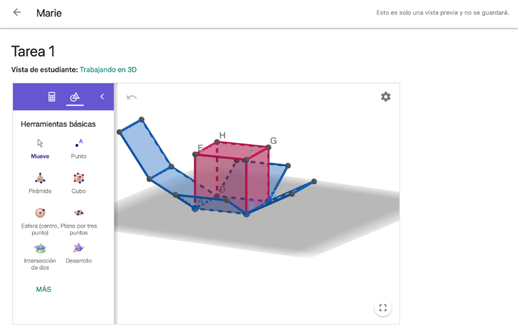Select the Mueve move tool
Screen dimensions: 518x329
[40, 149]
